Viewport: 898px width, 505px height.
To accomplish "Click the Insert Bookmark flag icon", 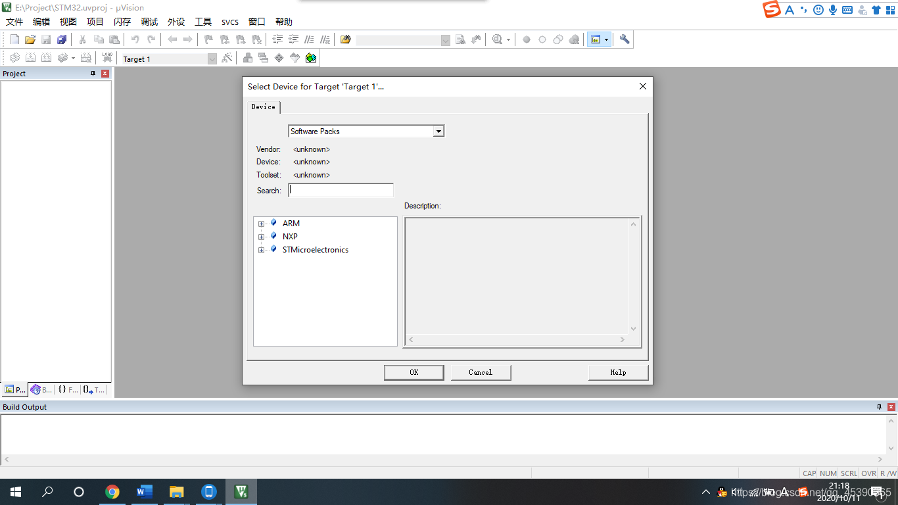I will click(209, 39).
